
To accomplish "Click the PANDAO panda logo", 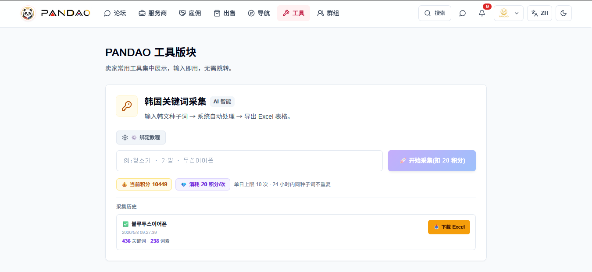I will pyautogui.click(x=28, y=13).
